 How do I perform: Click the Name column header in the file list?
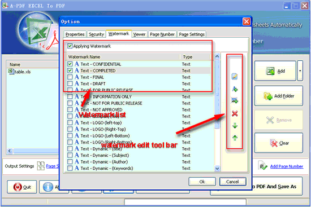click(x=33, y=64)
